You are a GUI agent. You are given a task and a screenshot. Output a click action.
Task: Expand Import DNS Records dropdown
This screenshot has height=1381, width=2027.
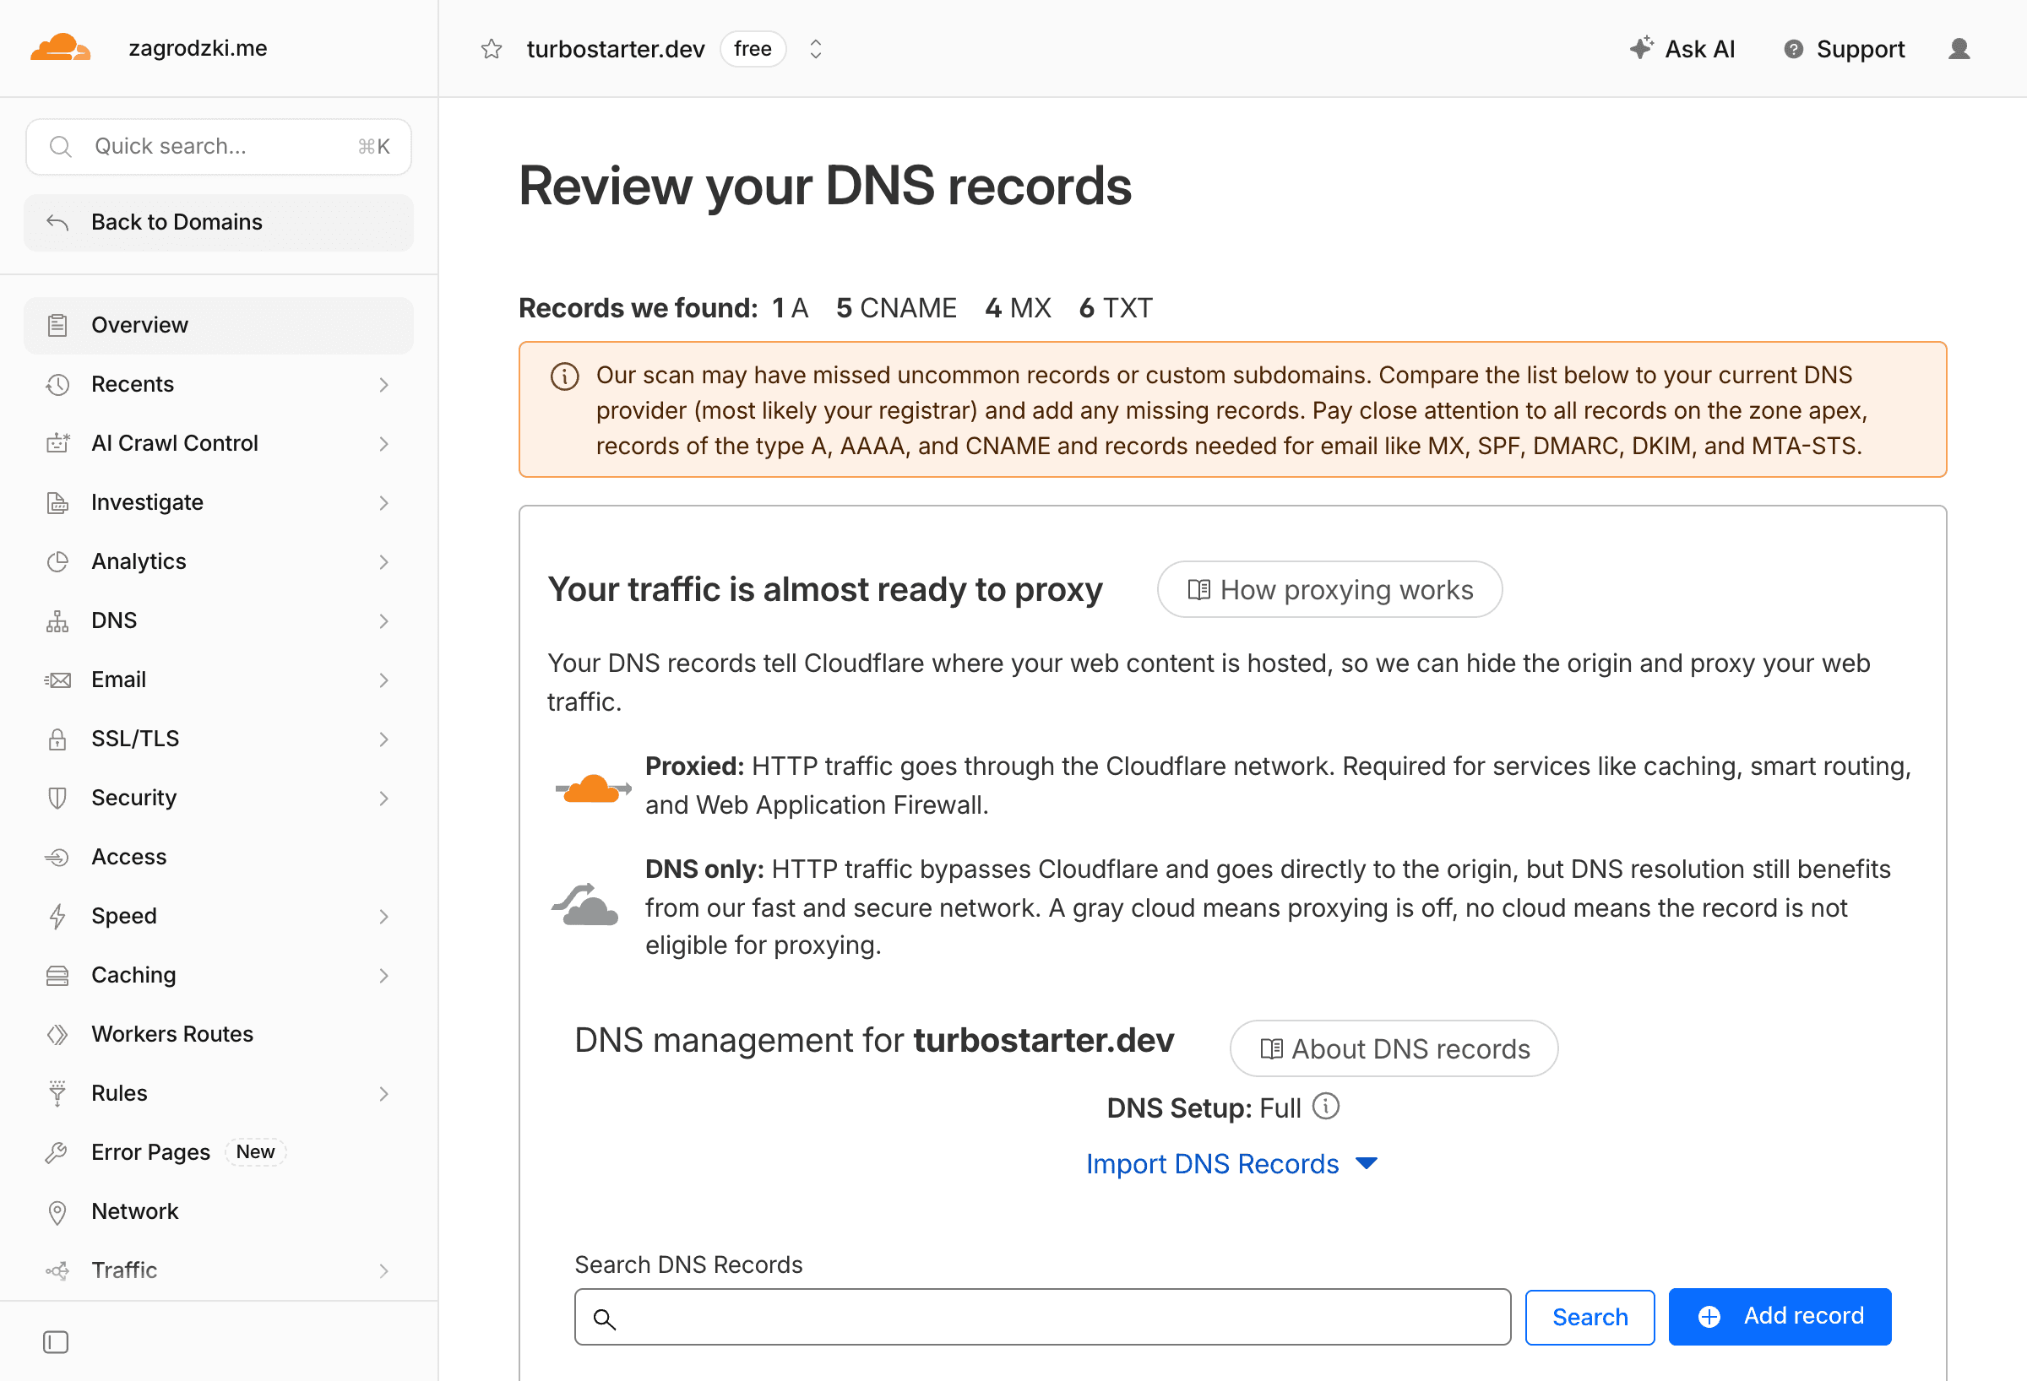pyautogui.click(x=1231, y=1164)
